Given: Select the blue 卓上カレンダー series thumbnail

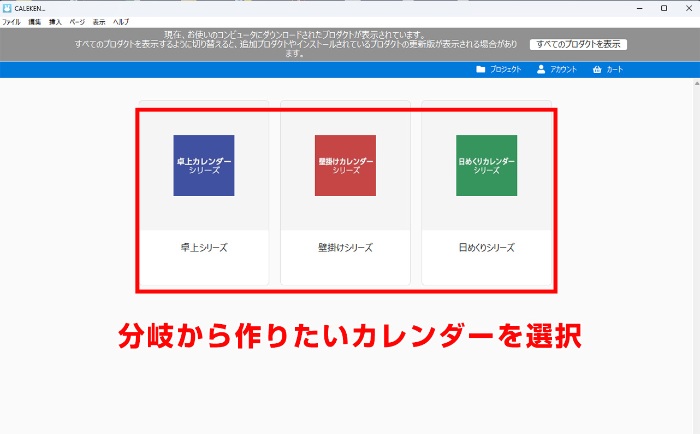Looking at the screenshot, I should coord(204,166).
